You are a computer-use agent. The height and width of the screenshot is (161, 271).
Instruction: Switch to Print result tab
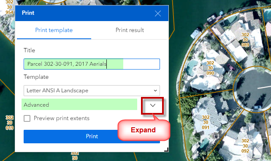point(130,30)
